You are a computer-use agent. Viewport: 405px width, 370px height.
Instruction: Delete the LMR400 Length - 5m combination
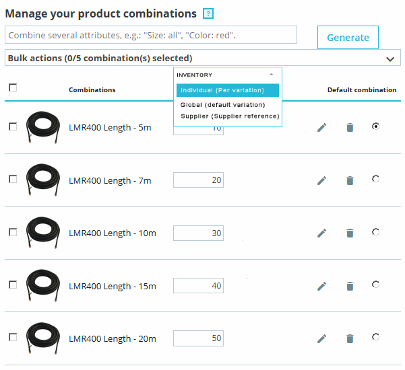[x=350, y=127]
